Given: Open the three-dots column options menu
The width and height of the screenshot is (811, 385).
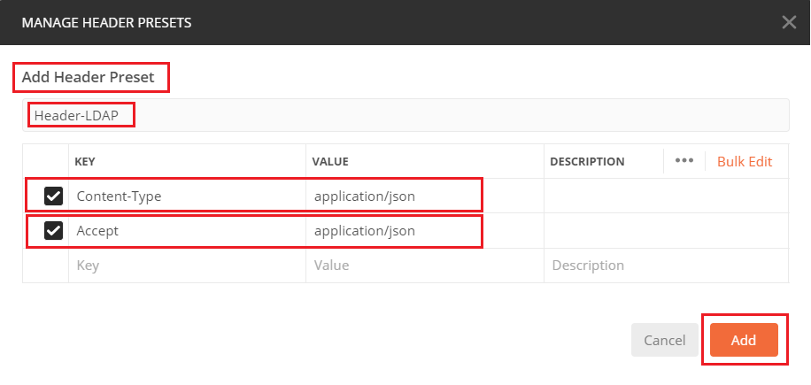Looking at the screenshot, I should pos(684,161).
